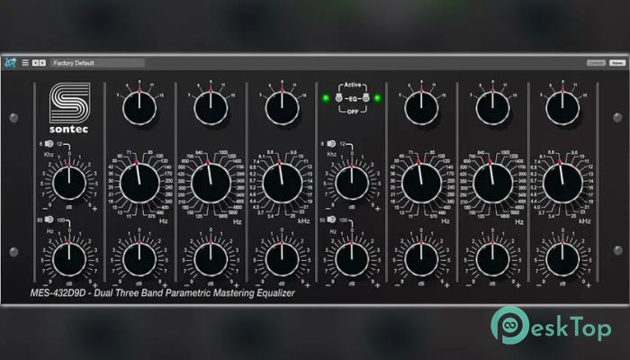
Task: Click the left channel low shelf dB knob
Action: [68, 258]
